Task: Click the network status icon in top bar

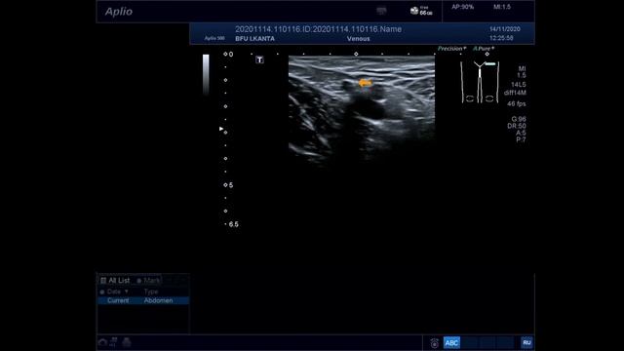Action: point(381,11)
